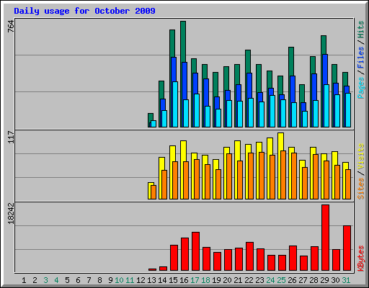Click day label 5 on the axis

(67, 280)
